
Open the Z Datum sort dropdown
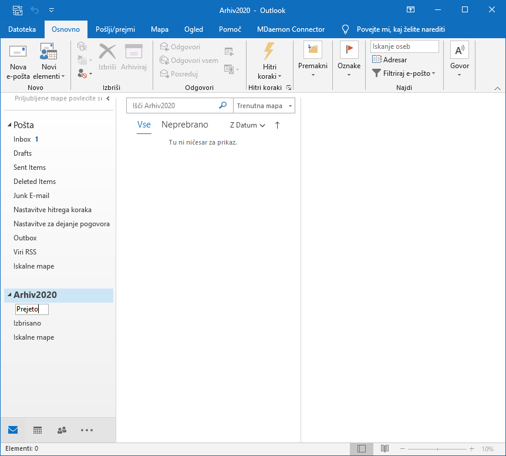[x=247, y=125]
